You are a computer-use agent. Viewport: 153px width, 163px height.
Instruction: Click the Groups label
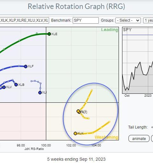click(x=107, y=20)
